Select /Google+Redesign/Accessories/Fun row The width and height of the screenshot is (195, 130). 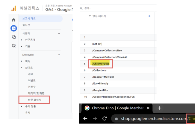point(118,97)
